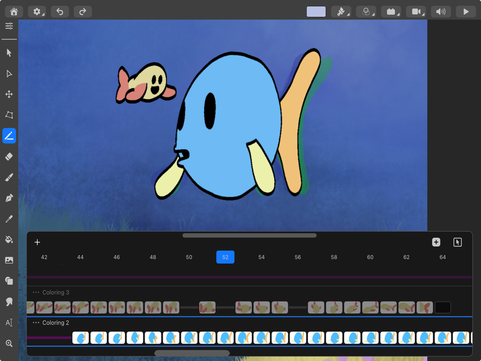Jump to frame 58 in the timeline
The height and width of the screenshot is (361, 481).
pos(334,257)
